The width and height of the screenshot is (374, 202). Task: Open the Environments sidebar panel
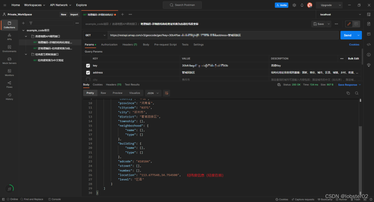pyautogui.click(x=9, y=49)
